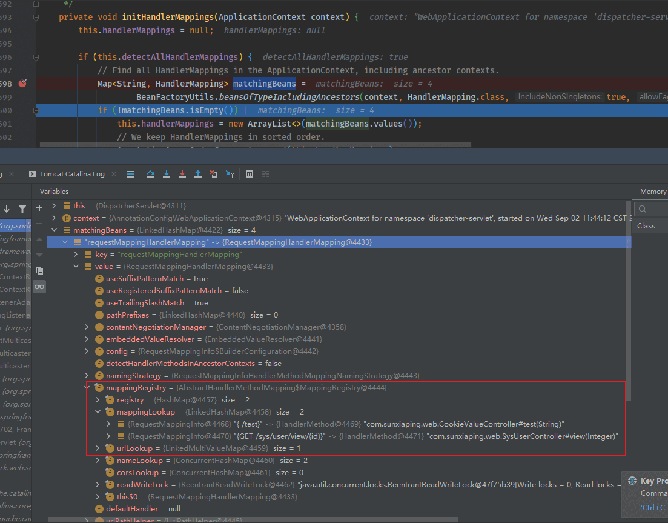This screenshot has width=668, height=523.
Task: Click the Class column header
Action: (646, 226)
